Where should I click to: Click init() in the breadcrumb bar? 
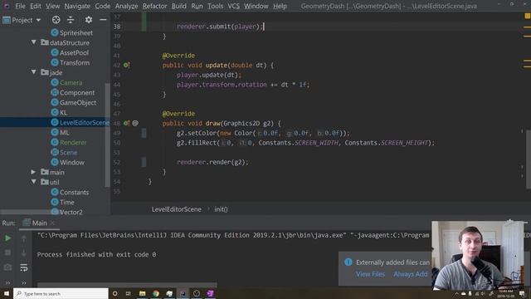point(221,209)
